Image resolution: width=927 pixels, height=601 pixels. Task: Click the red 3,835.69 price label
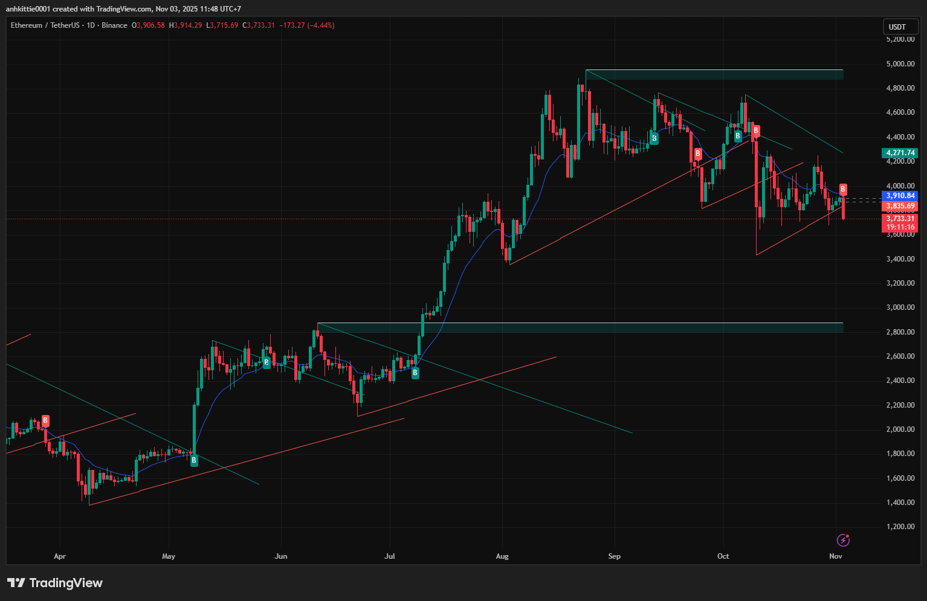900,206
